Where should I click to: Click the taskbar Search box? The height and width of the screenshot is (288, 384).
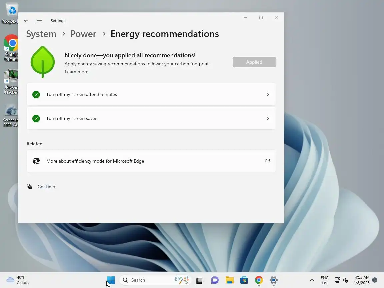[x=155, y=280]
